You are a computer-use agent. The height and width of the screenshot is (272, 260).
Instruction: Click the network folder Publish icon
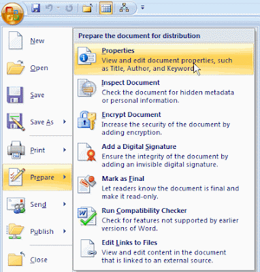point(16,231)
